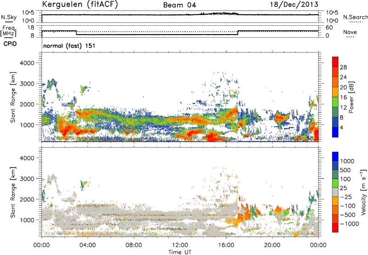368x255 pixels.
Task: Click the '-500' label on Velocity colorbar
Action: click(x=348, y=214)
